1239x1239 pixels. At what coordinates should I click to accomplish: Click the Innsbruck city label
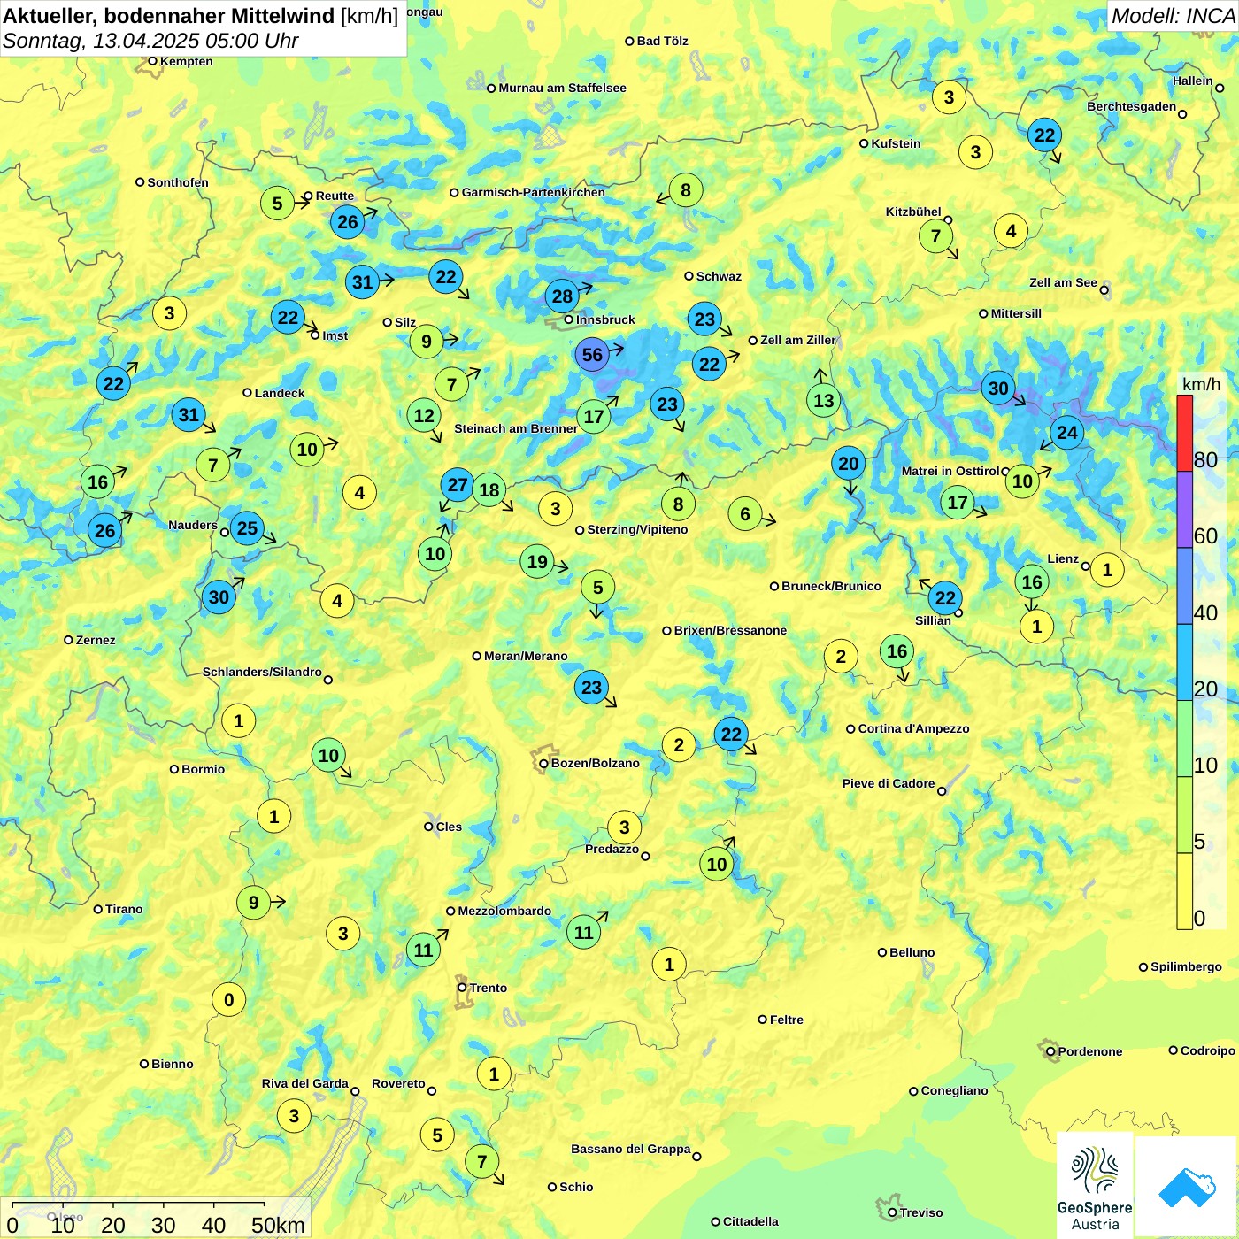(605, 319)
